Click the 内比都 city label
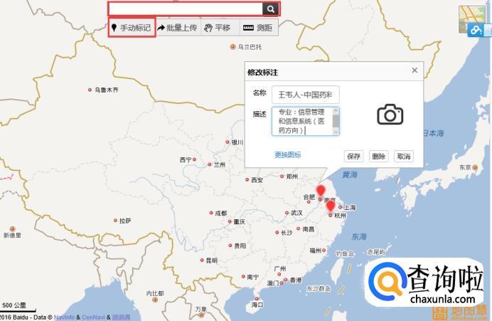492x321 pixels. pyautogui.click(x=155, y=293)
